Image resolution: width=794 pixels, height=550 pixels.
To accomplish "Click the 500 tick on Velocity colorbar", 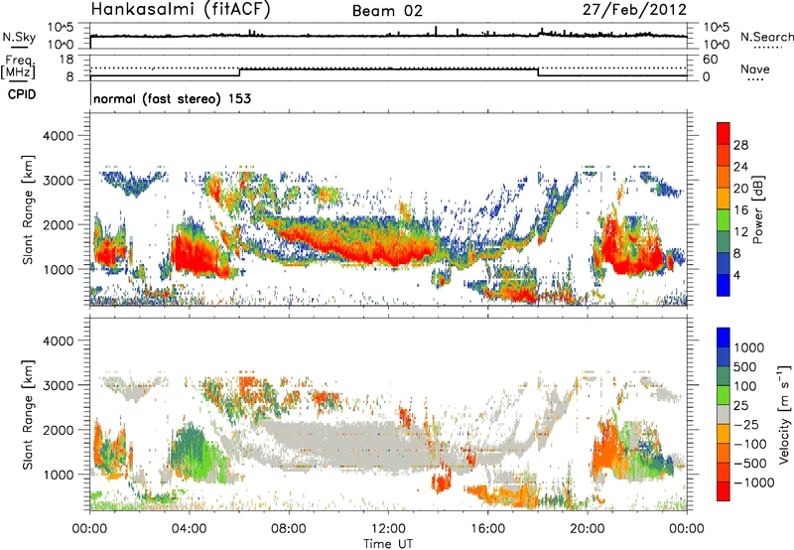I will point(747,366).
